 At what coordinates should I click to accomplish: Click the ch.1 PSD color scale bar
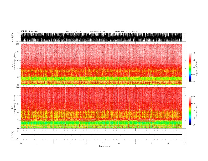190,67
